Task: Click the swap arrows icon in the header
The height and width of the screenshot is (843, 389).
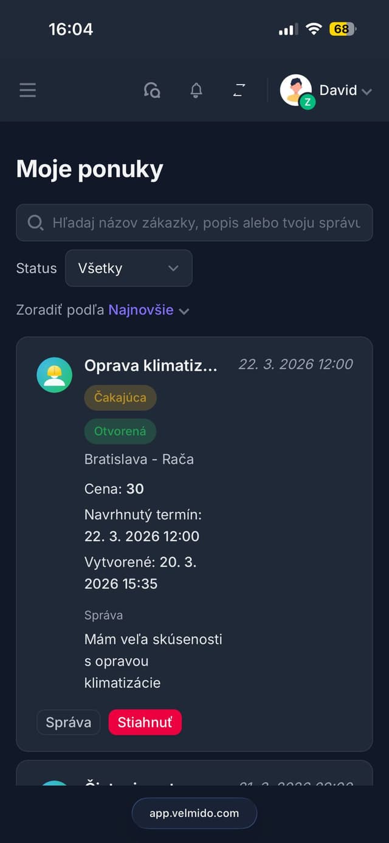Action: coord(239,90)
